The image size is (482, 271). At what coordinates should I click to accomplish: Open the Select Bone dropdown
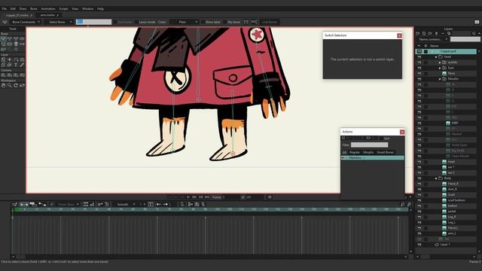[x=58, y=22]
